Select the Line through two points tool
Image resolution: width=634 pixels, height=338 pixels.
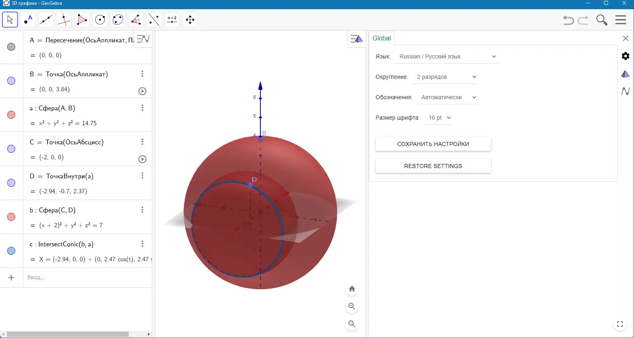coord(46,20)
